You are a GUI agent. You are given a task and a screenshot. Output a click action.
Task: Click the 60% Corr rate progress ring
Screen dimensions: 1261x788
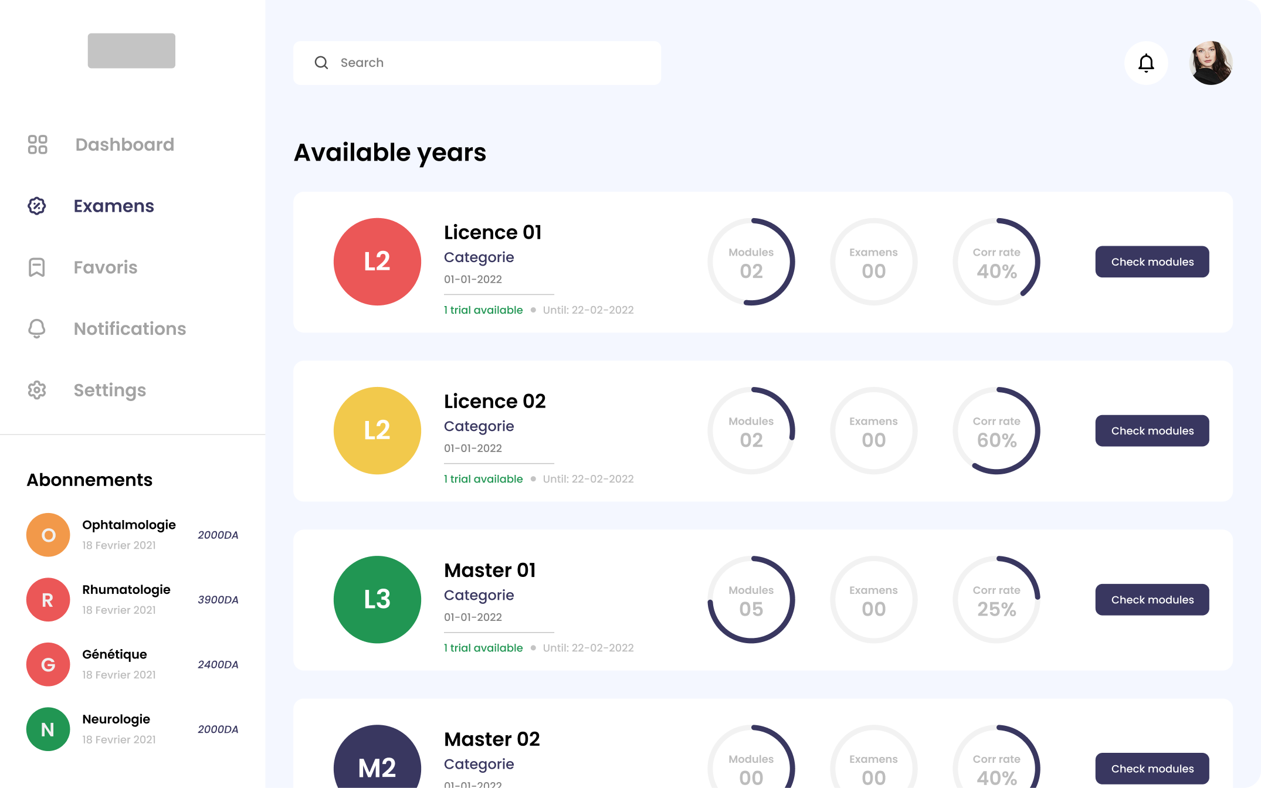click(x=996, y=430)
